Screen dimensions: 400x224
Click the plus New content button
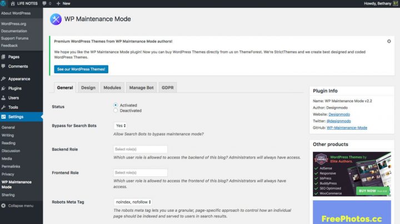click(63, 3)
